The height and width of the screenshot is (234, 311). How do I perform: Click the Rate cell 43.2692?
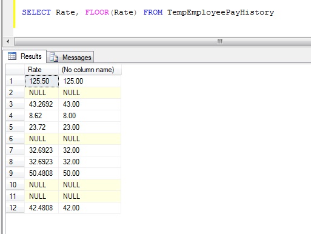point(42,104)
